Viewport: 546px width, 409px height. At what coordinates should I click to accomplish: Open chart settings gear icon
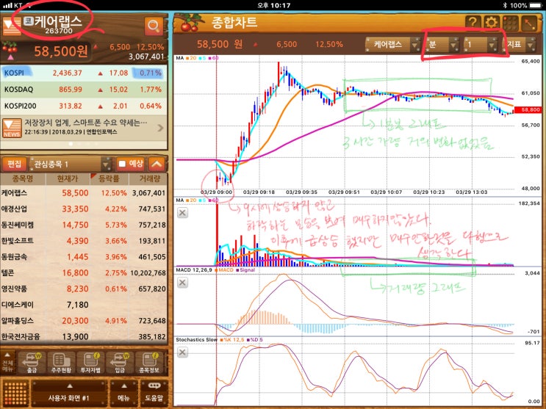coord(491,23)
